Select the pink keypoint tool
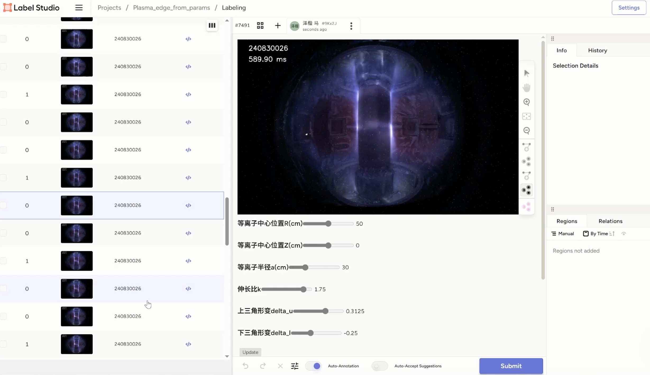The height and width of the screenshot is (375, 650). pyautogui.click(x=526, y=207)
